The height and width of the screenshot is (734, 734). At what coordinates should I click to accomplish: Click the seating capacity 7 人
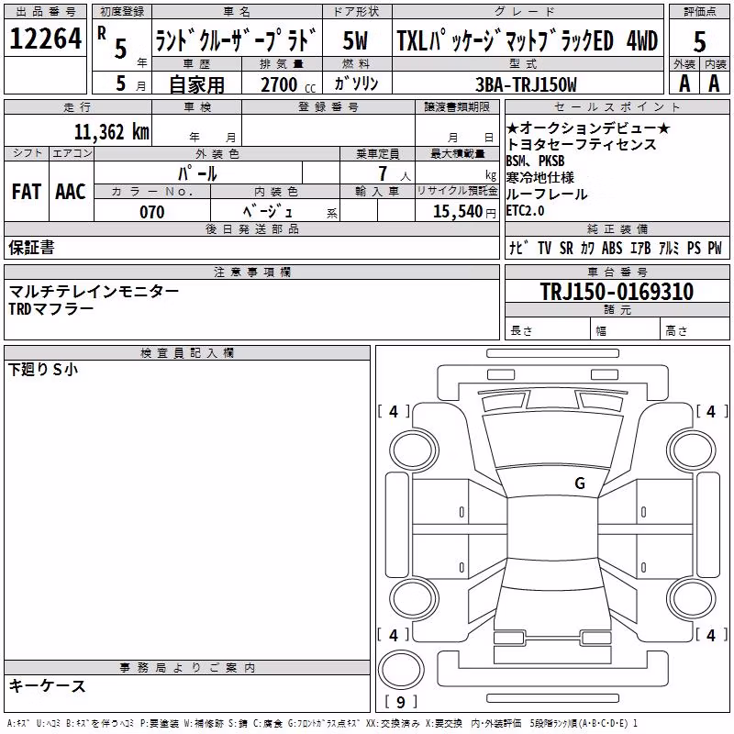(395, 173)
